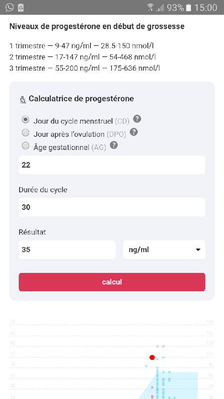This screenshot has height=399, width=224.
Task: Focus the Résultat field showing 35
Action: click(x=67, y=250)
